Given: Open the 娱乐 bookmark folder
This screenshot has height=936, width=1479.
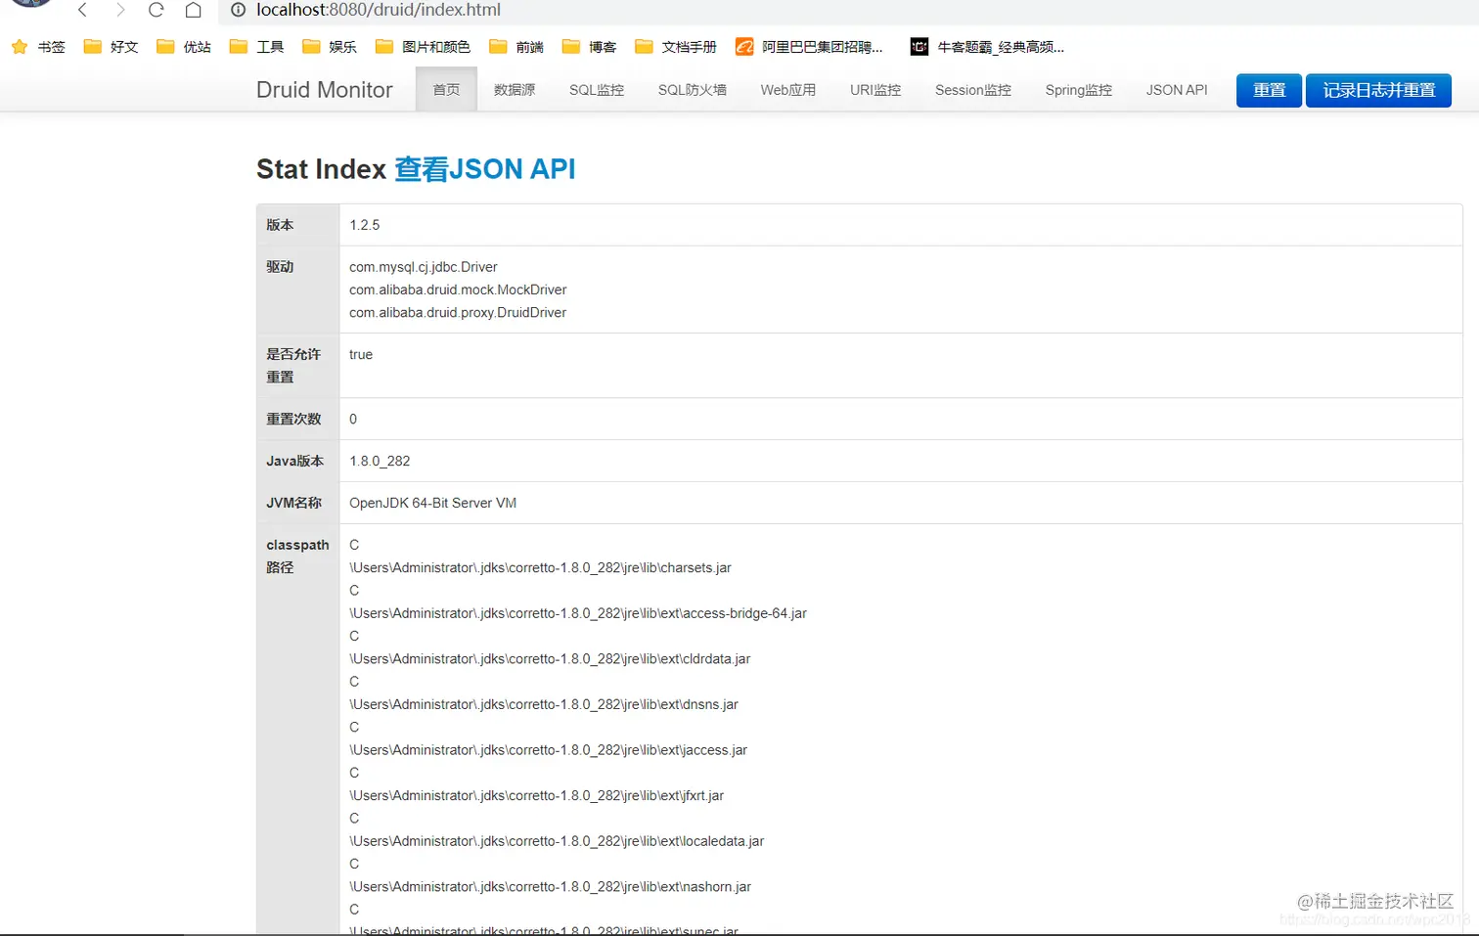Looking at the screenshot, I should tap(330, 47).
